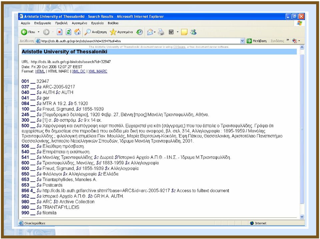Image resolution: width=320 pixels, height=239 pixels.
Task: Click 'GR H.A. AUTH.' in field 952
Action: click(109, 196)
